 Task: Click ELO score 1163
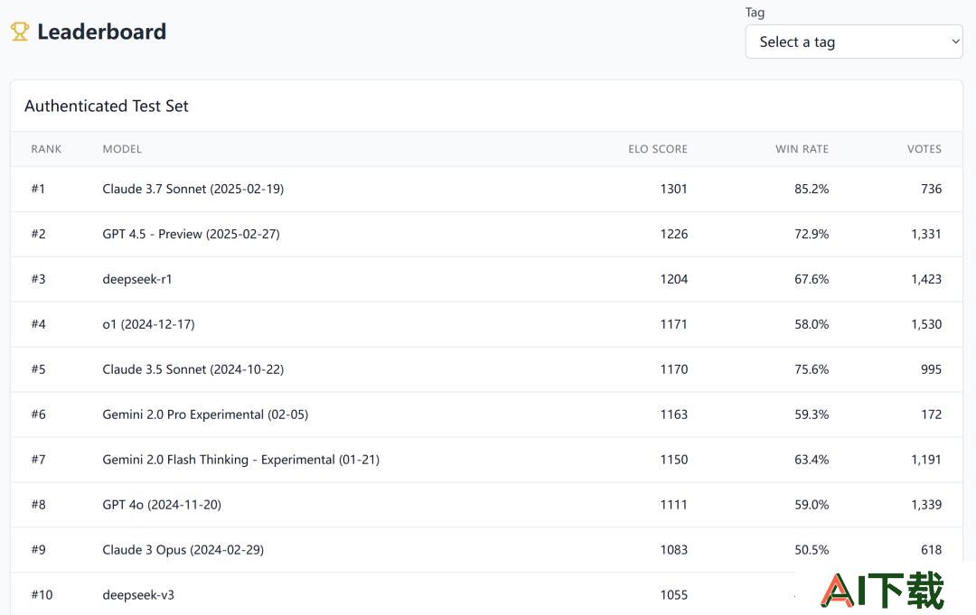tap(673, 415)
